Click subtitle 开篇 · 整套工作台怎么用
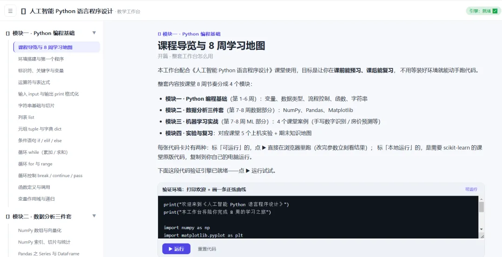The width and height of the screenshot is (502, 257). [x=185, y=56]
